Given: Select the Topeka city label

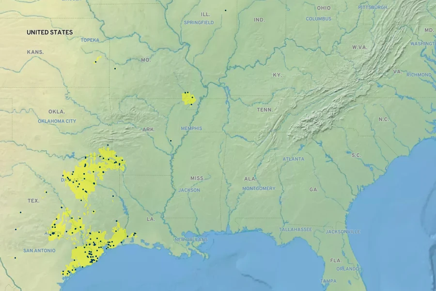Looking at the screenshot, I should [90, 40].
